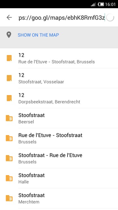Open 12 Dorpsbeekstraat, Berendrecht result
This screenshot has width=118, height=210.
59,98
